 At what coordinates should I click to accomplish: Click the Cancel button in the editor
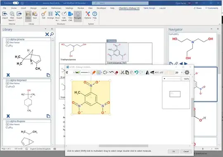[186, 152]
